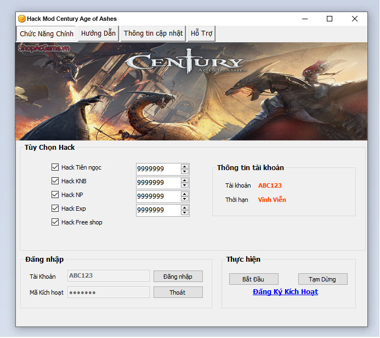Screen dimensions: 380x338
Task: Increase the Hack Exp value with up arrow
Action: pyautogui.click(x=185, y=208)
